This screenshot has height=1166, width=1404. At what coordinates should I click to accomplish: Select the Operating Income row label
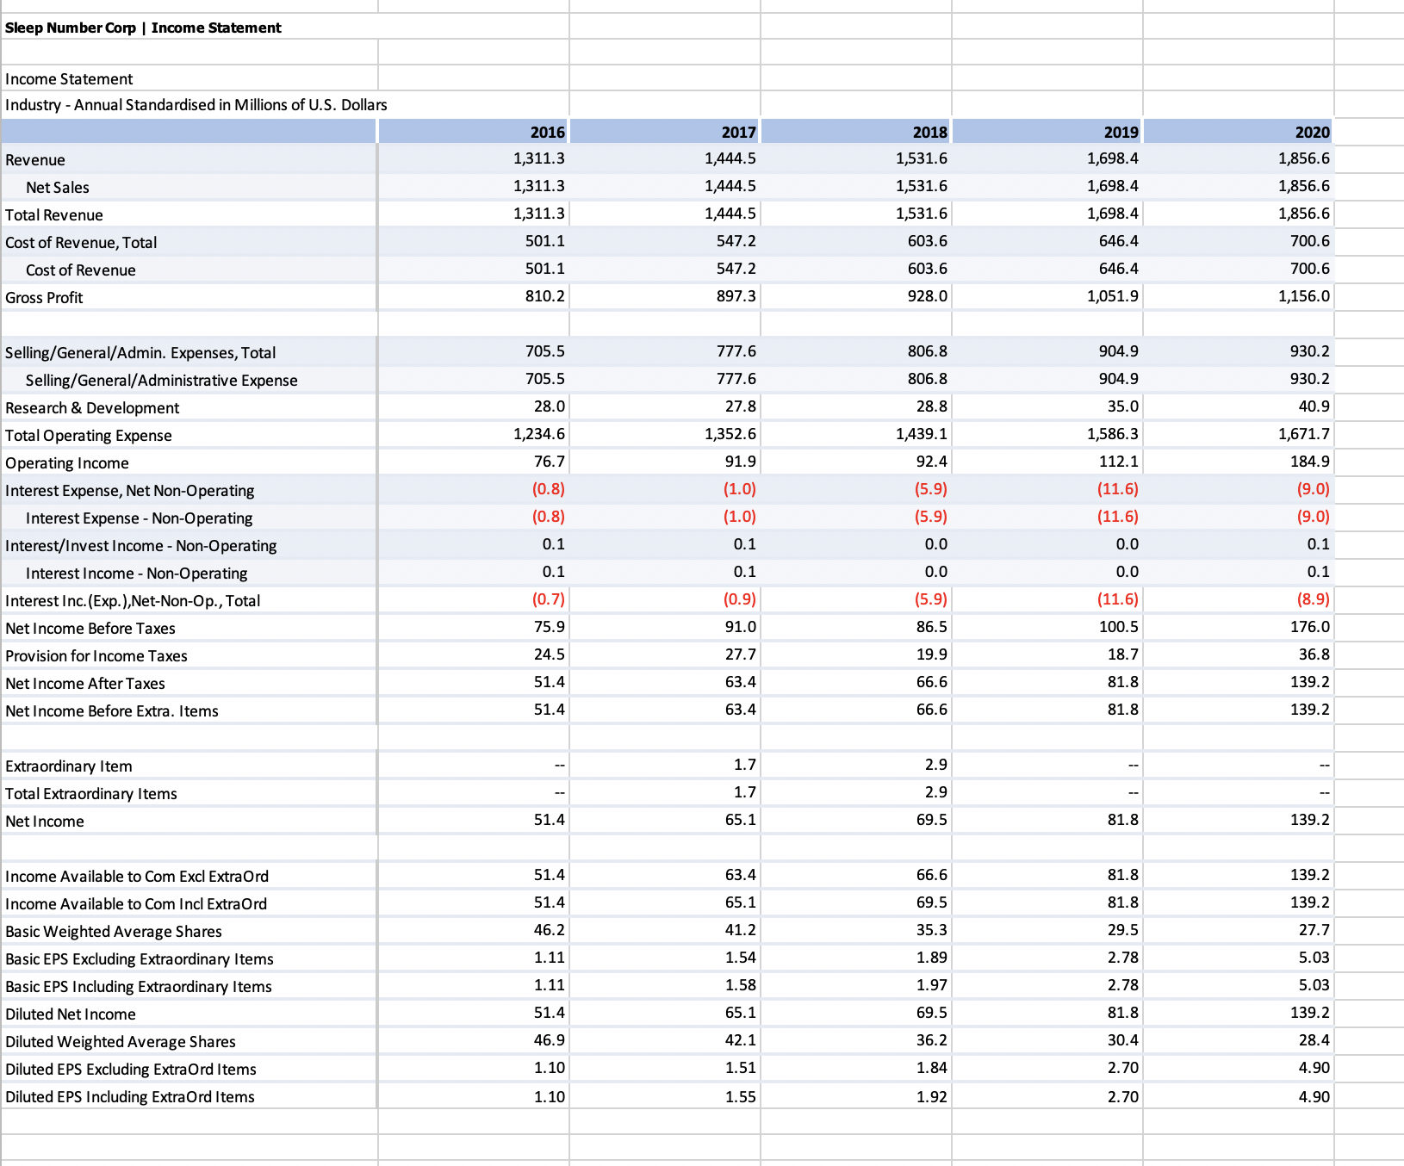pos(67,462)
